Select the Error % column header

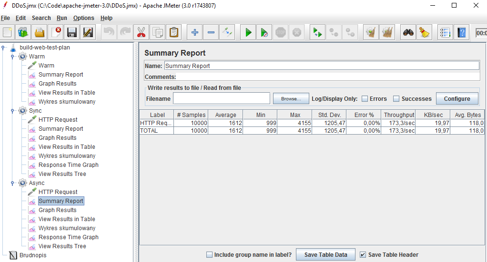click(x=364, y=115)
